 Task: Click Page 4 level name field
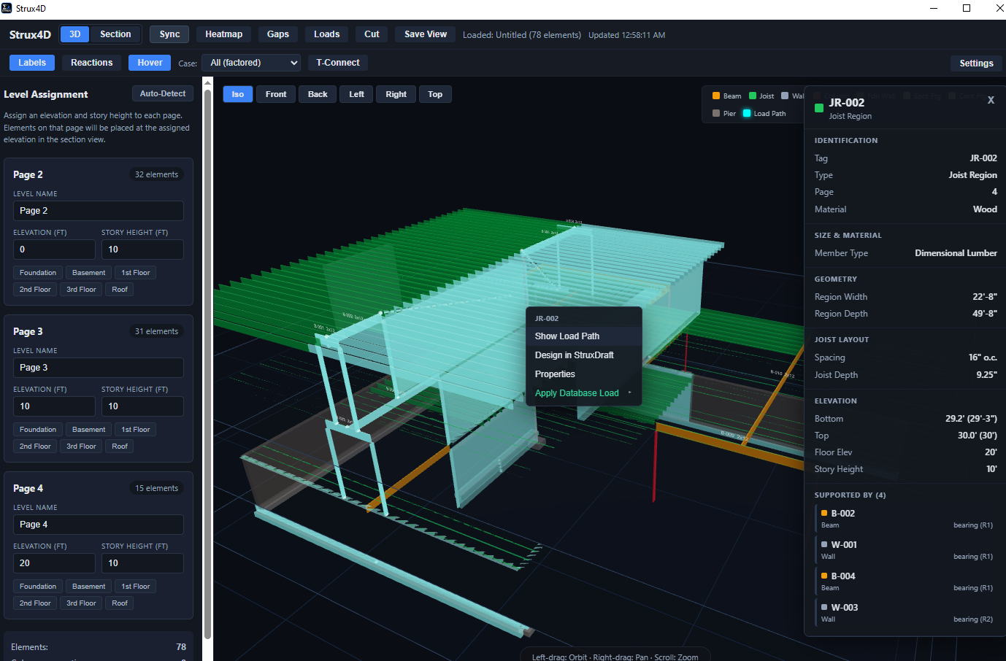(99, 525)
